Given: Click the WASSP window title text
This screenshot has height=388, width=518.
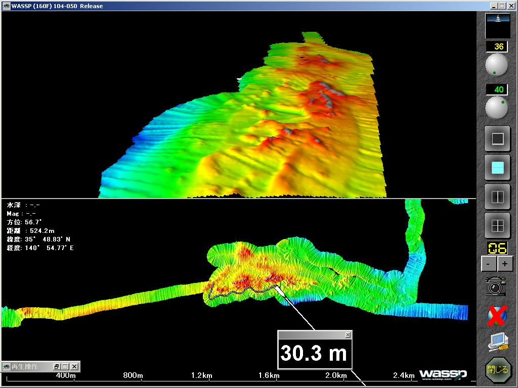Looking at the screenshot, I should tap(57, 6).
